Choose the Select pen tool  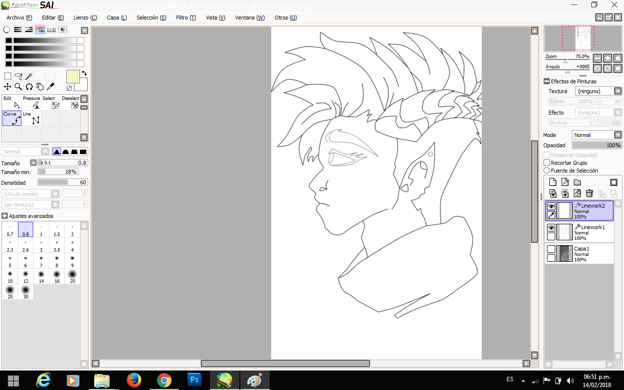click(x=51, y=102)
